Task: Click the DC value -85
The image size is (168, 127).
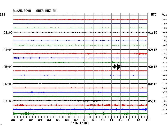Action: (165, 41)
